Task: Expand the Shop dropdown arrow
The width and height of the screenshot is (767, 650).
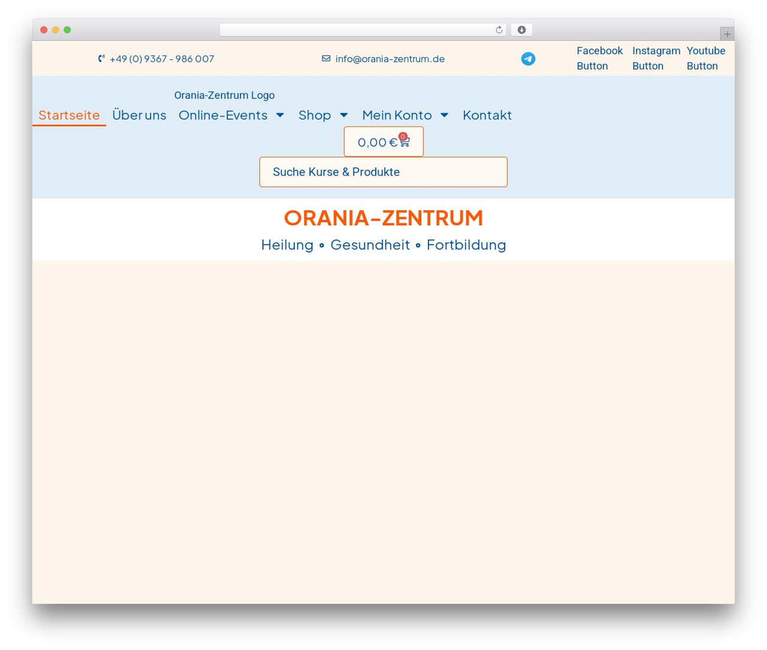Action: pyautogui.click(x=344, y=115)
